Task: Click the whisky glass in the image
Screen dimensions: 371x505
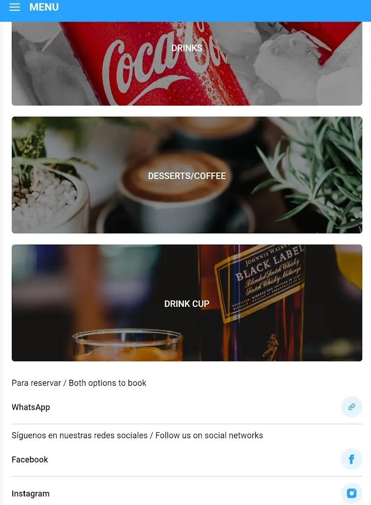Action: point(127,345)
